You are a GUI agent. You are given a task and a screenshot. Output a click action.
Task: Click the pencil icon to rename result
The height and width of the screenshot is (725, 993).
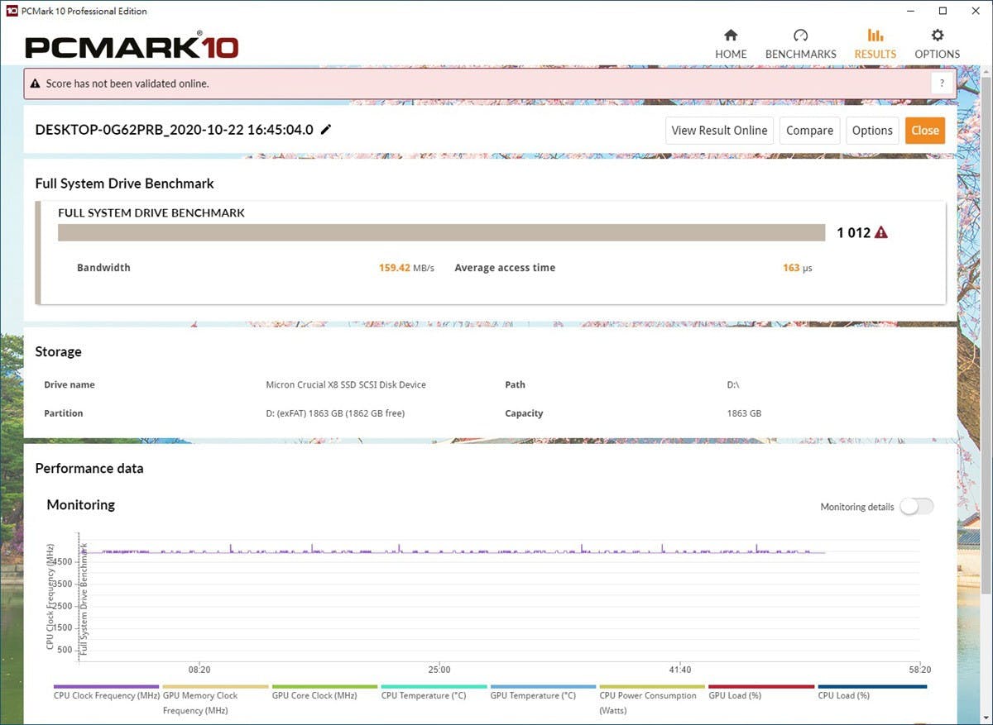[326, 130]
